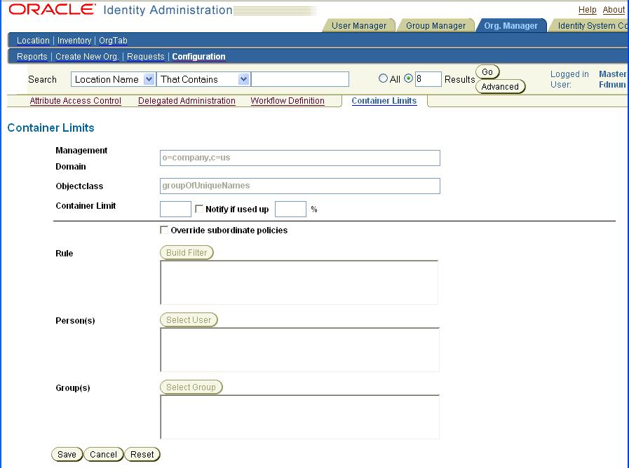Screen dimensions: 629x468
Task: Check Override subordinate policies
Action: [x=164, y=230]
